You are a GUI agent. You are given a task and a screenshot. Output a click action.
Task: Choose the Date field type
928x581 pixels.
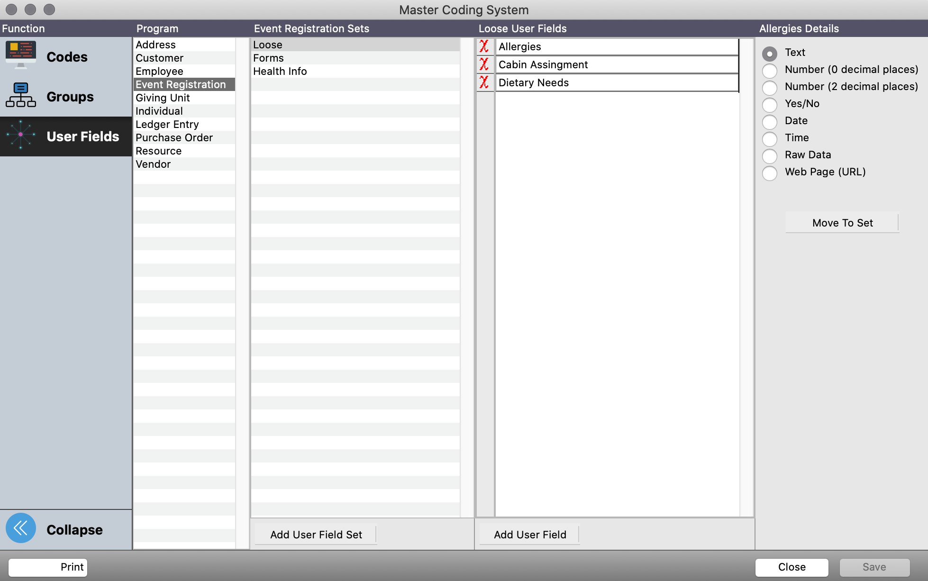[x=770, y=122]
